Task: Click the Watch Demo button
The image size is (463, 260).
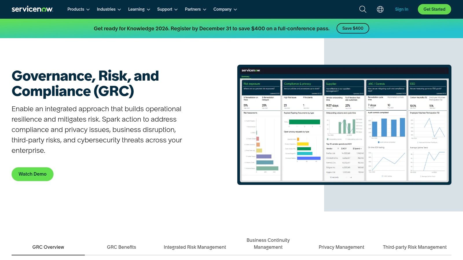Action: (32, 174)
